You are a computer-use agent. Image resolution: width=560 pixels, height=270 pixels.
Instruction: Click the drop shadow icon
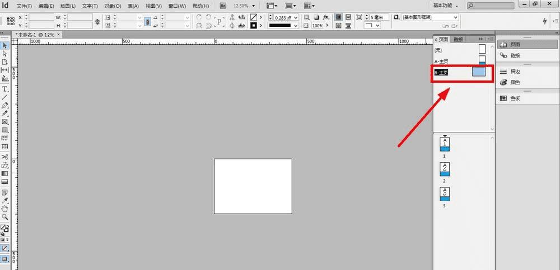tap(316, 17)
